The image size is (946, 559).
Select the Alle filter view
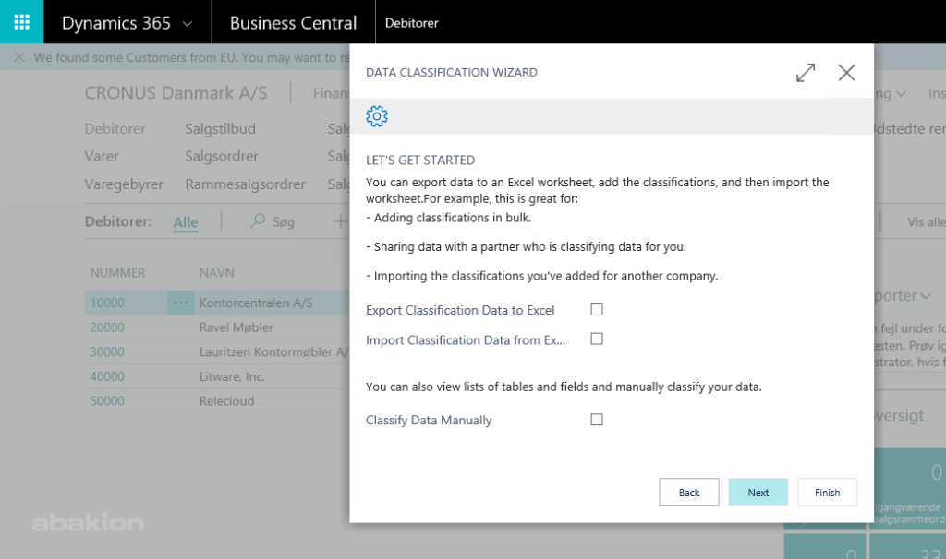pyautogui.click(x=185, y=222)
